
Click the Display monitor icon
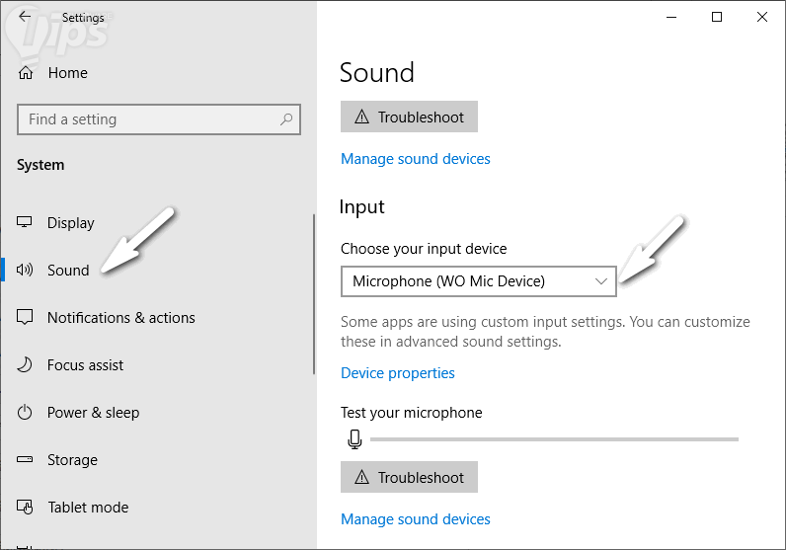coord(26,223)
